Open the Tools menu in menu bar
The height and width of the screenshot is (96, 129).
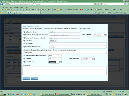[22, 7]
